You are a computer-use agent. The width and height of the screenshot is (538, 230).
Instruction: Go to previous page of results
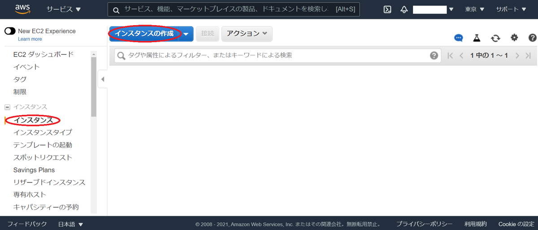(461, 56)
